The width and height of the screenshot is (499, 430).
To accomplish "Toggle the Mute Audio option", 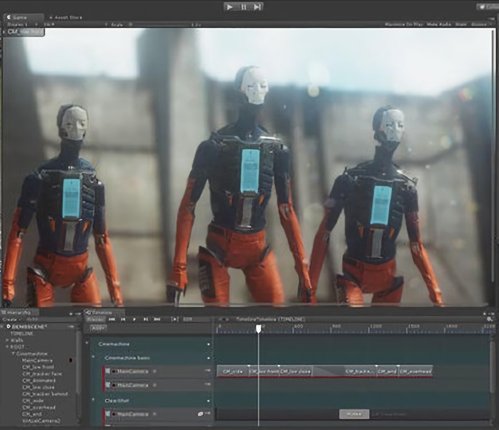I will point(440,24).
